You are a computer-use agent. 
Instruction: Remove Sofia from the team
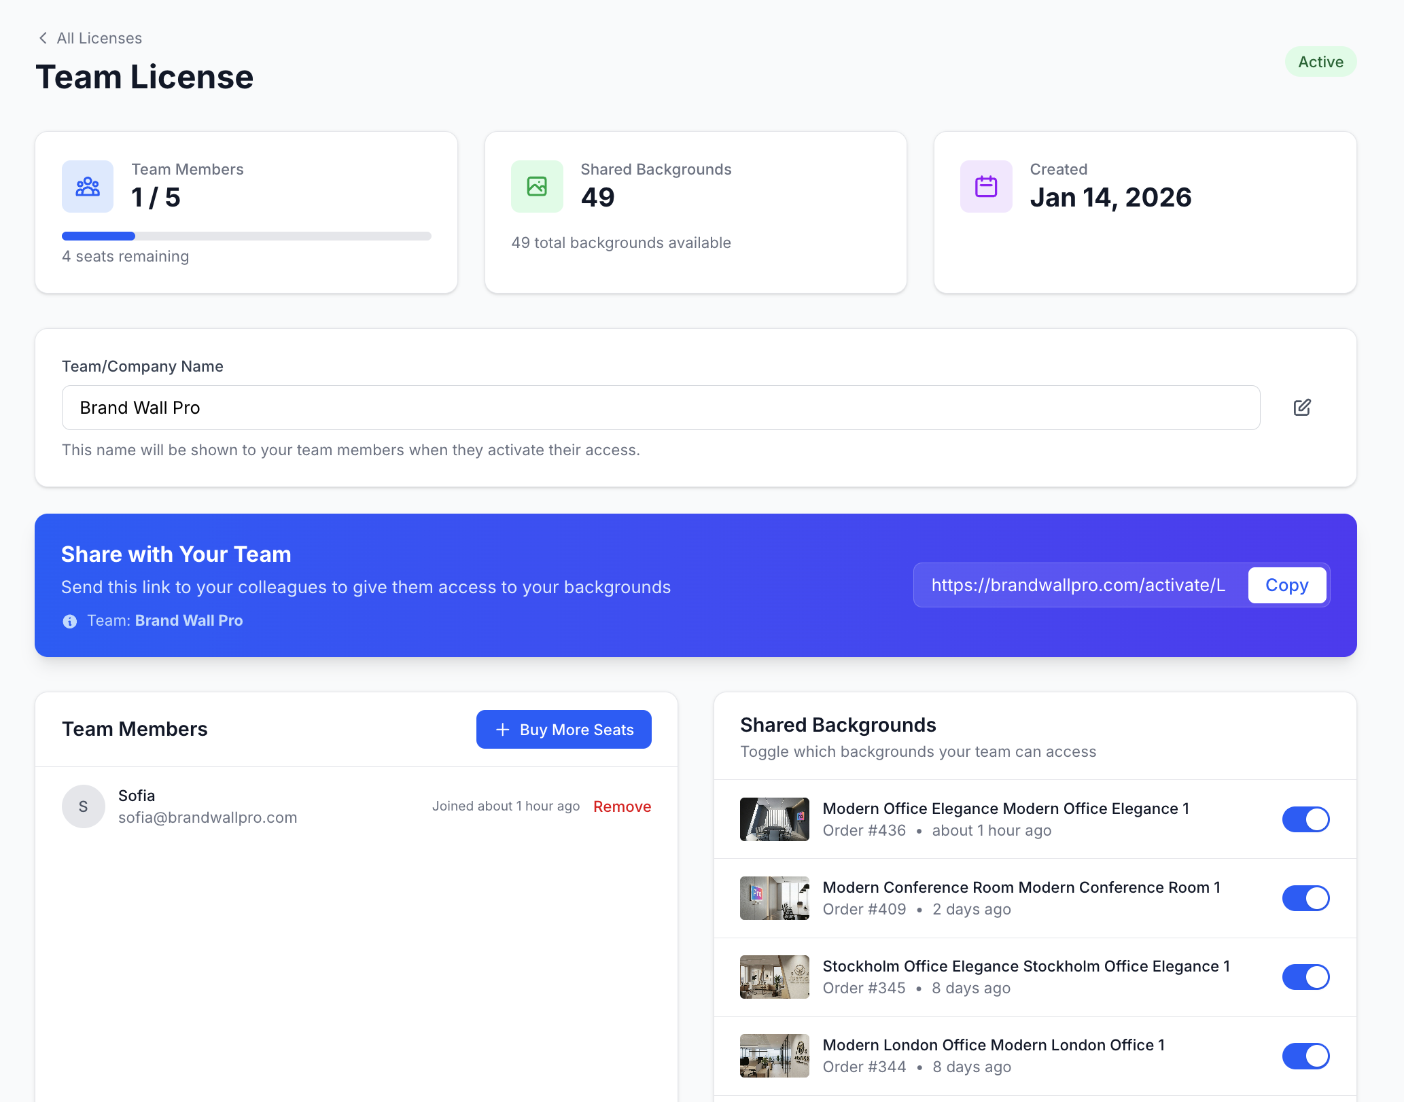pos(622,806)
